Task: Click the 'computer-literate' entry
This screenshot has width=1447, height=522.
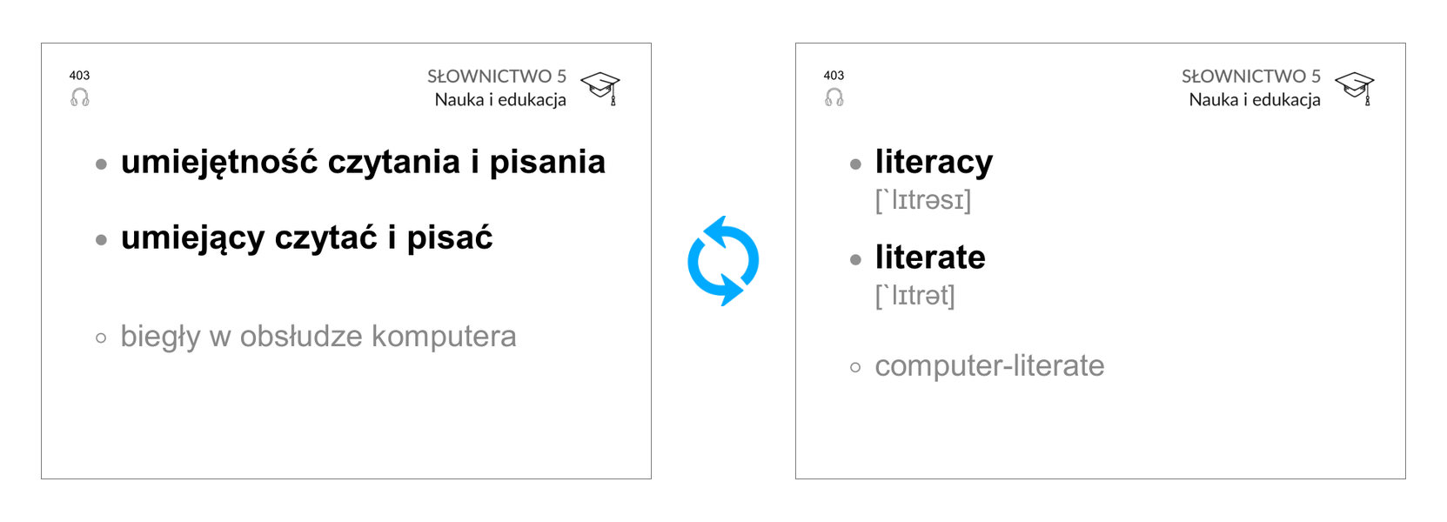Action: [989, 366]
